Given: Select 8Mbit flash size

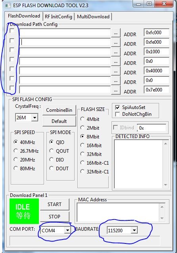Looking at the screenshot, I should click(x=82, y=136).
